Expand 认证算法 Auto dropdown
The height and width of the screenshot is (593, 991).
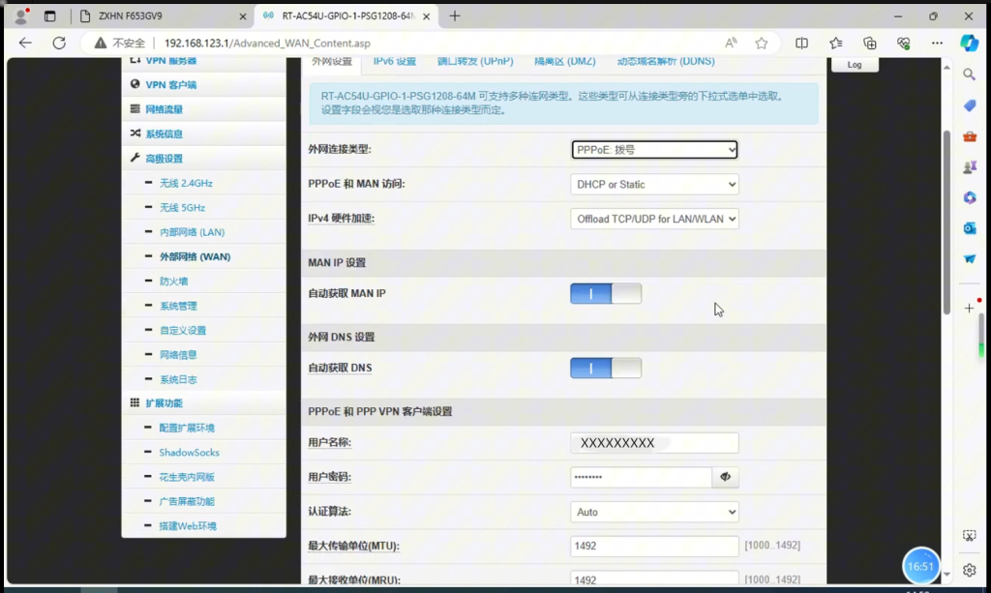point(654,513)
